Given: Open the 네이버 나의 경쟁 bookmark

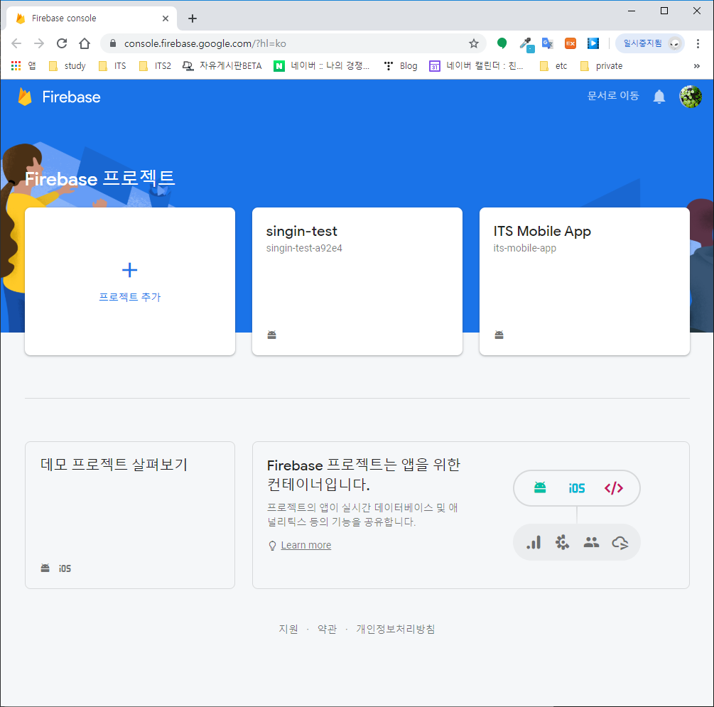Looking at the screenshot, I should coord(322,66).
